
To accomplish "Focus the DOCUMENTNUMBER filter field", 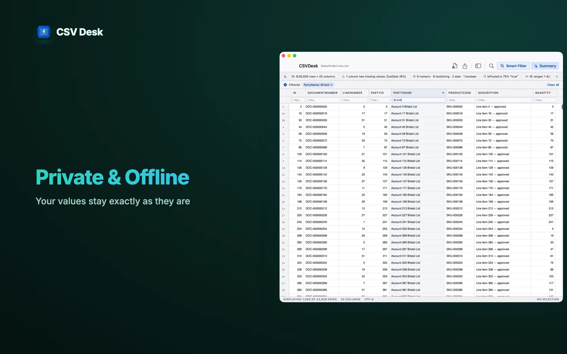I will [x=323, y=100].
